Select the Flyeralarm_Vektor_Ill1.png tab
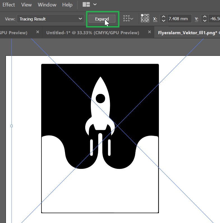 [188, 33]
